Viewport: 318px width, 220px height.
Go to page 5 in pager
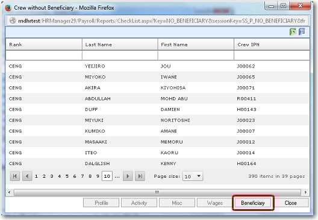tap(67, 176)
